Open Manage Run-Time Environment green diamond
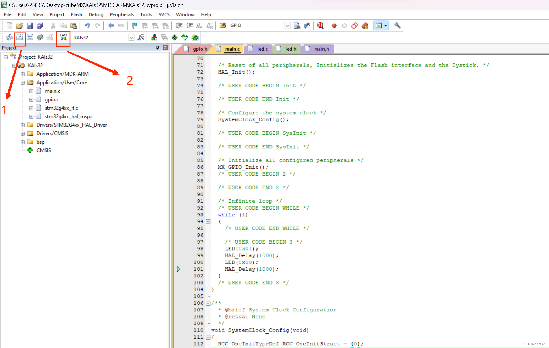 tap(175, 37)
